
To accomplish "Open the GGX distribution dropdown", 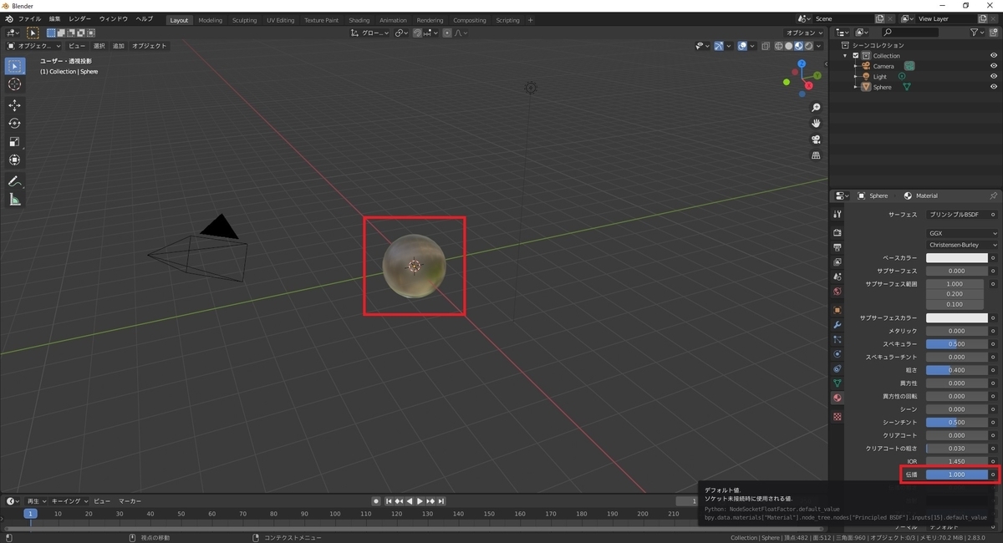I will pos(961,233).
